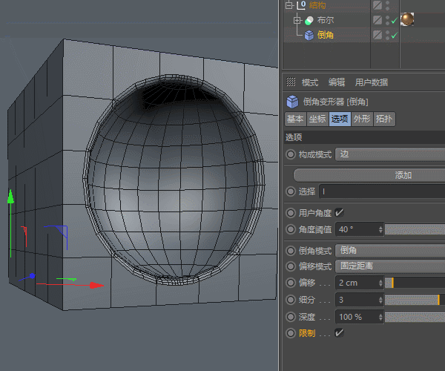
Task: Select the 倒角 deformer cube icon in tree
Action: [x=309, y=35]
